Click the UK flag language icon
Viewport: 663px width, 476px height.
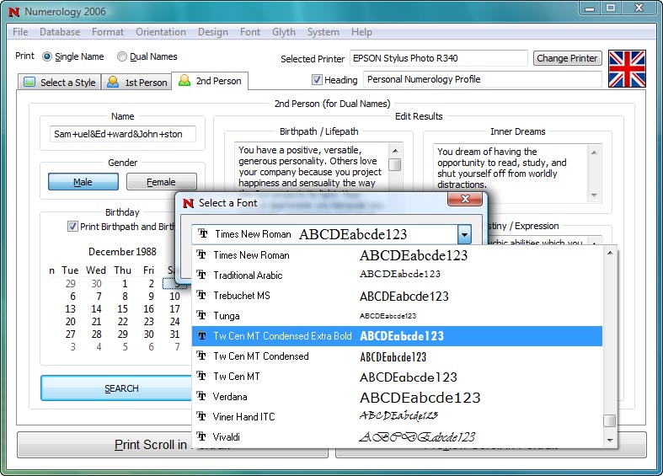point(627,68)
